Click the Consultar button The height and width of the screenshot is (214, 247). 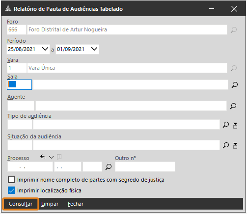click(21, 204)
